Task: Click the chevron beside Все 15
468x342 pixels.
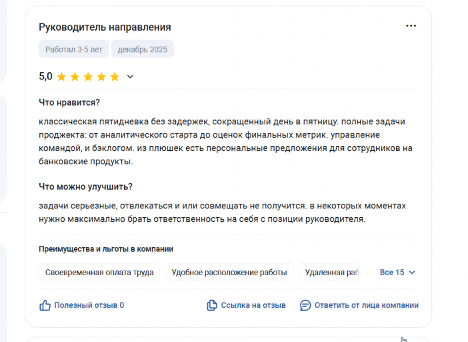Action: [x=412, y=273]
